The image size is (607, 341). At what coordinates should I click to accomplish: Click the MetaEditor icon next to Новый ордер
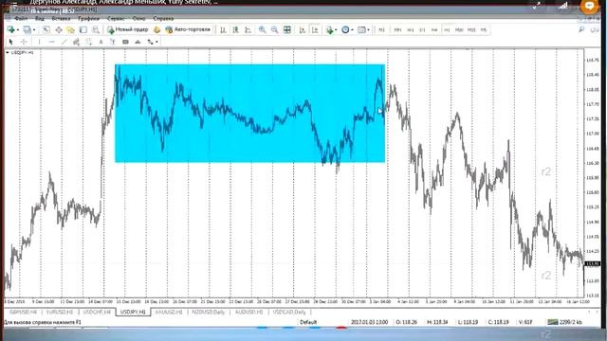tap(156, 29)
